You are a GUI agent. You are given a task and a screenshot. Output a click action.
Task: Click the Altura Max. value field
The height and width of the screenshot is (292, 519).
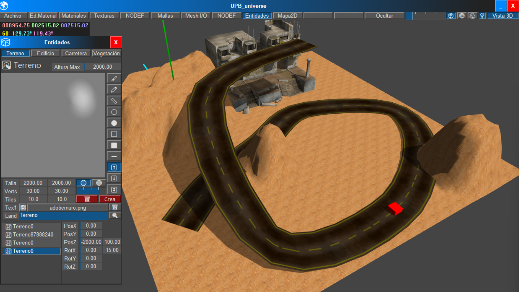tap(103, 67)
